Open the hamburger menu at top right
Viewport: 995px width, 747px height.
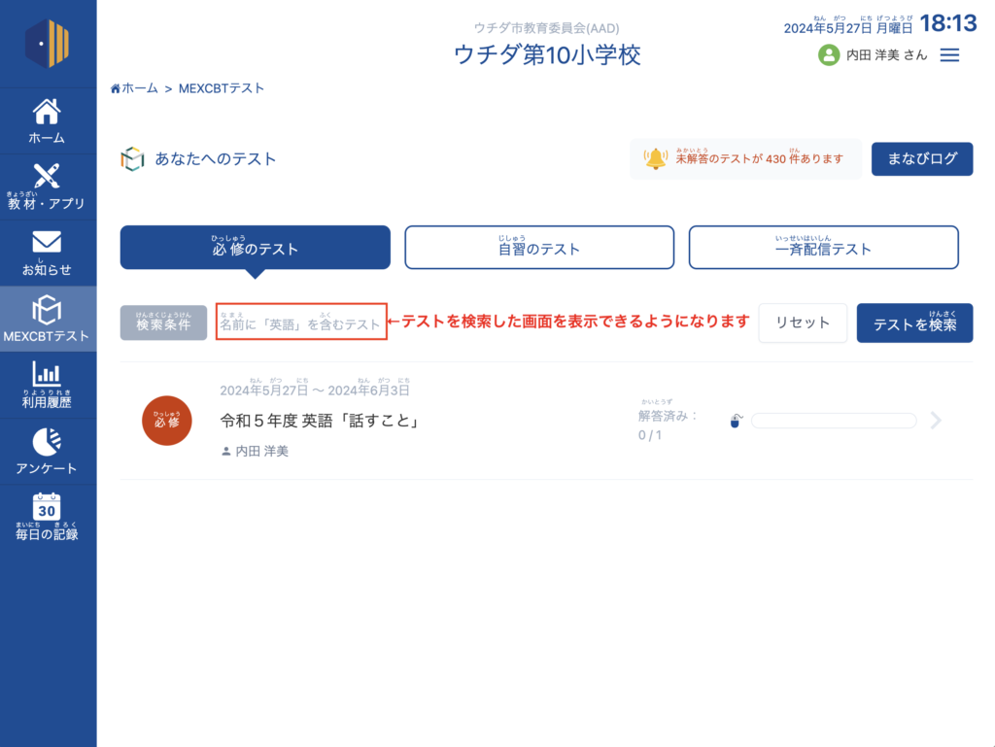pos(949,55)
